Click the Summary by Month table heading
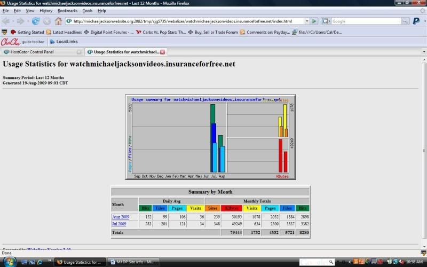This screenshot has width=427, height=267. 210,192
